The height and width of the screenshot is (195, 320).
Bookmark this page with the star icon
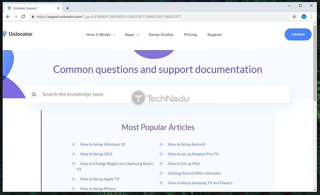tap(294, 17)
